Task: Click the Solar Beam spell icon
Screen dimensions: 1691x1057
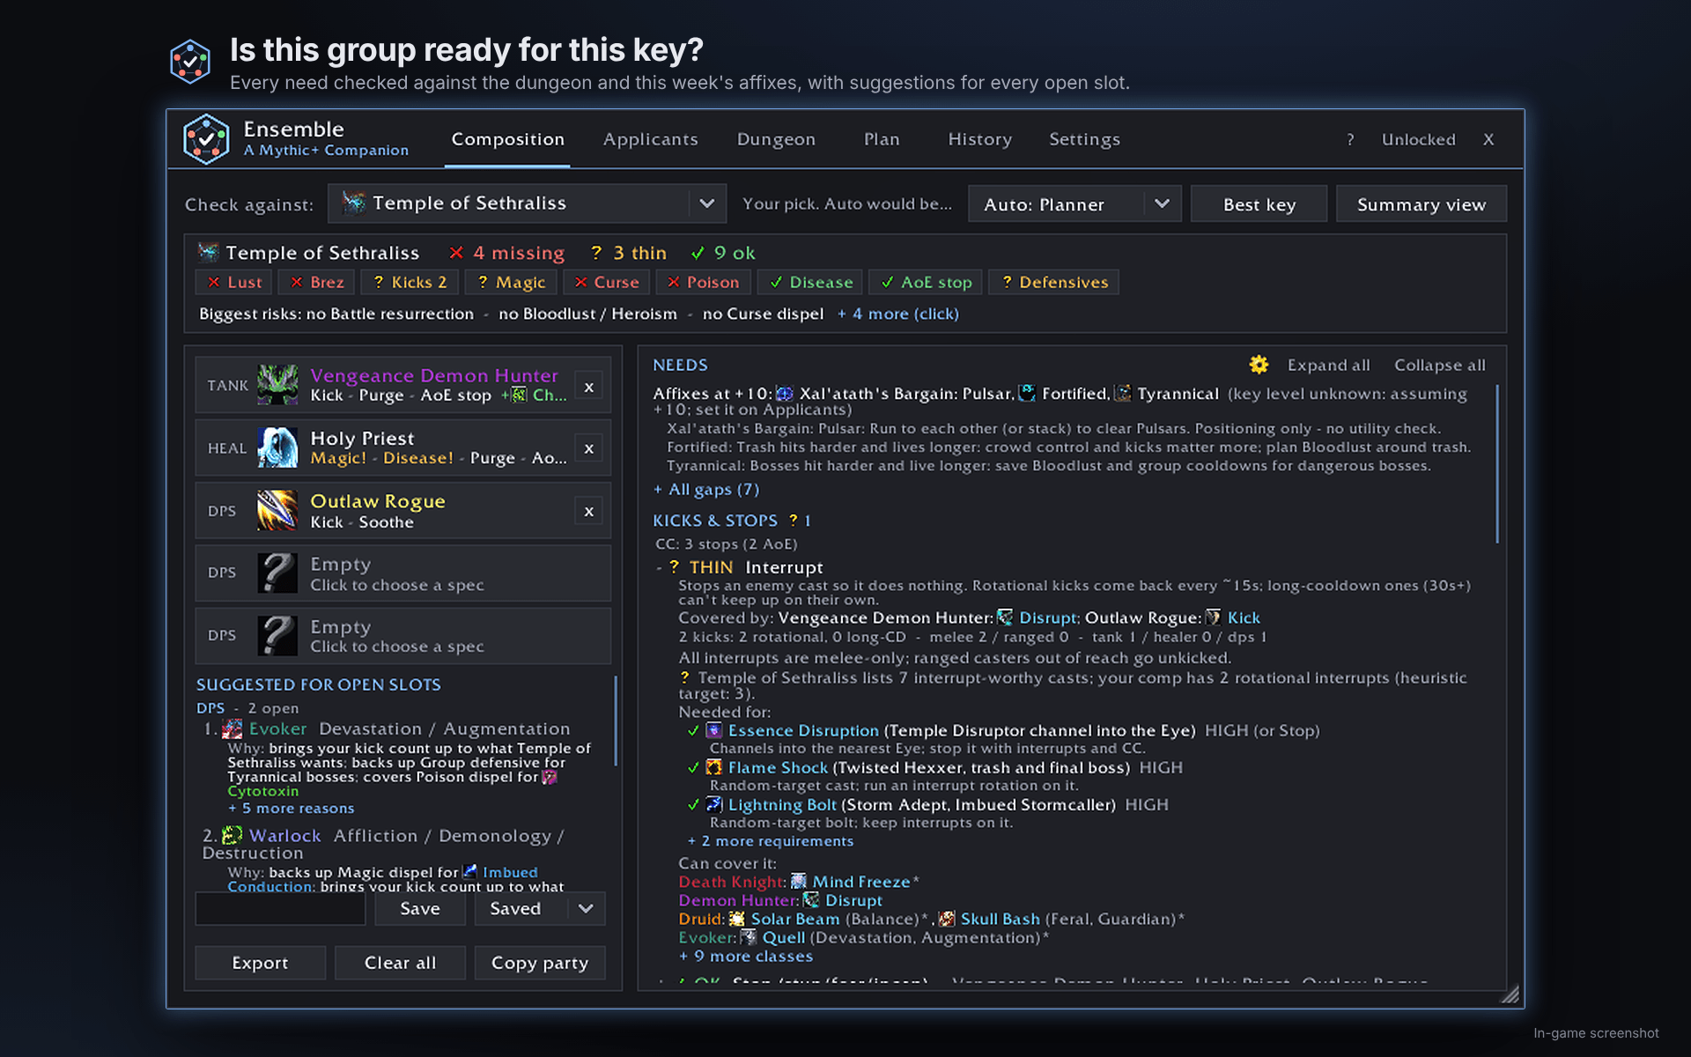Action: point(737,919)
